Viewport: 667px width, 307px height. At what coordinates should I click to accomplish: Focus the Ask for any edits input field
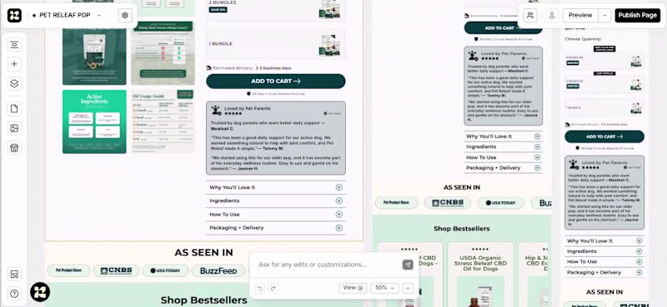coord(327,265)
